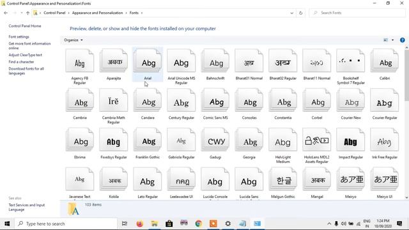The height and width of the screenshot is (230, 409).
Task: Click the vertical scrollbar of font list
Action: click(x=406, y=75)
